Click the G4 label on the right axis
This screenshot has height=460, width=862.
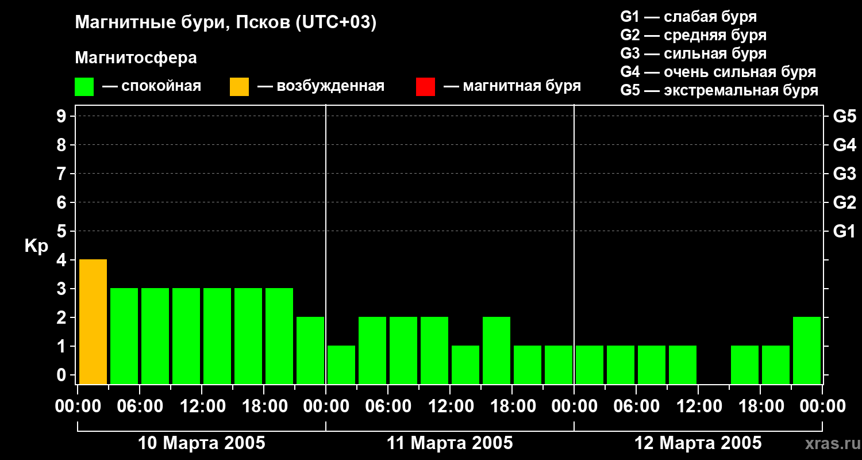pyautogui.click(x=845, y=145)
